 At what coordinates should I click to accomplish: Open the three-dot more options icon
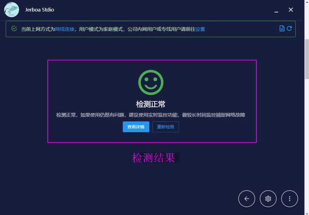coord(289,199)
